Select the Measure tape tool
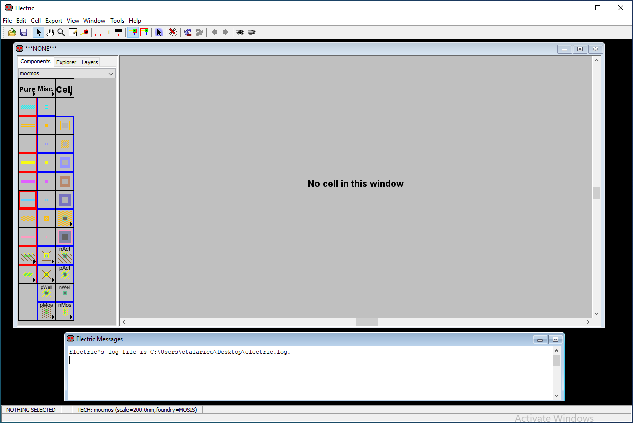This screenshot has width=633, height=423. [x=84, y=32]
